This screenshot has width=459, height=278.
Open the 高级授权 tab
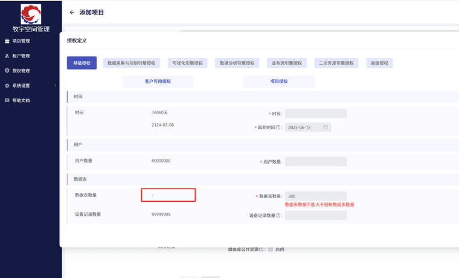379,63
